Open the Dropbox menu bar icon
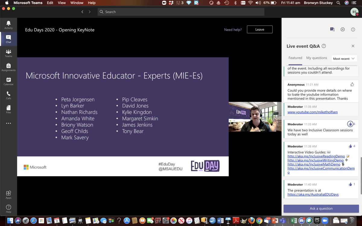Image resolution: width=362 pixels, height=226 pixels. tap(171, 3)
